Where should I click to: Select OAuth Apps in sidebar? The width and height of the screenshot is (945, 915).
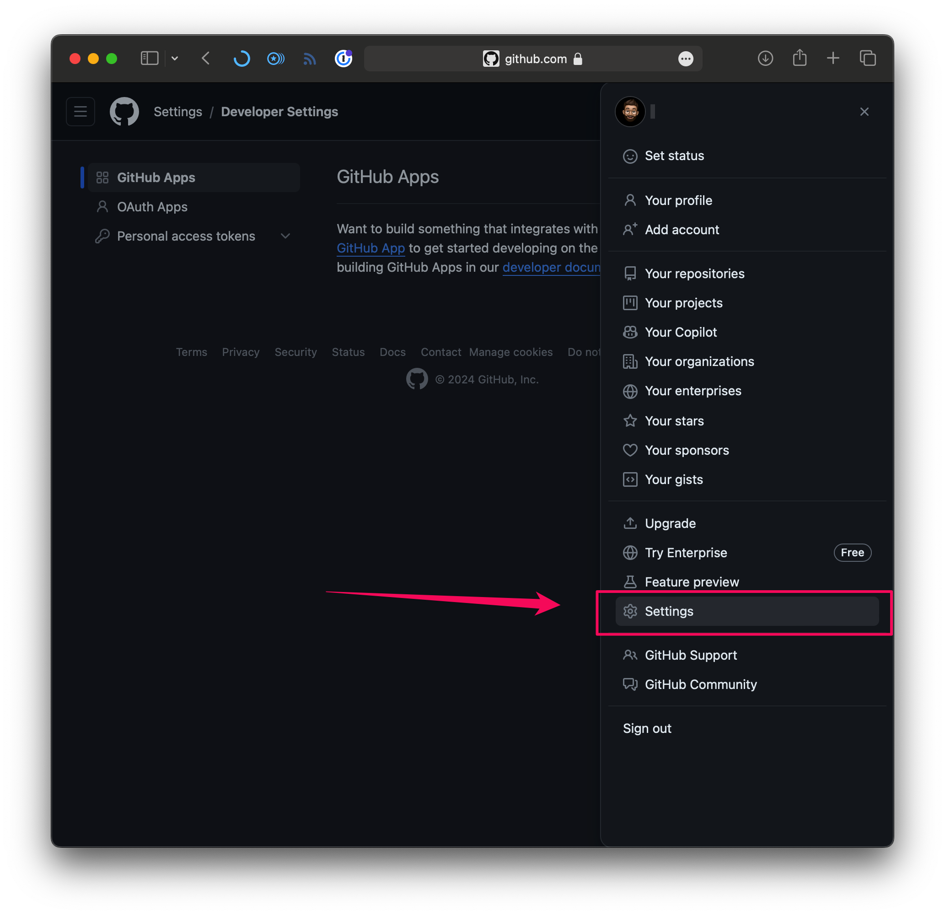[194, 207]
